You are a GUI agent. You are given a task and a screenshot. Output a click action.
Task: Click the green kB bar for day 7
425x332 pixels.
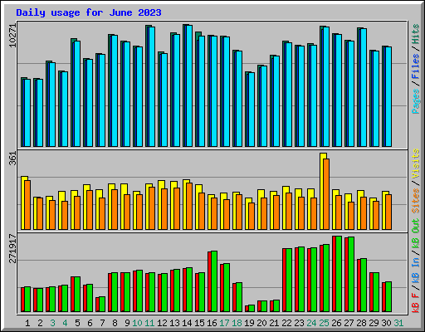102,304
